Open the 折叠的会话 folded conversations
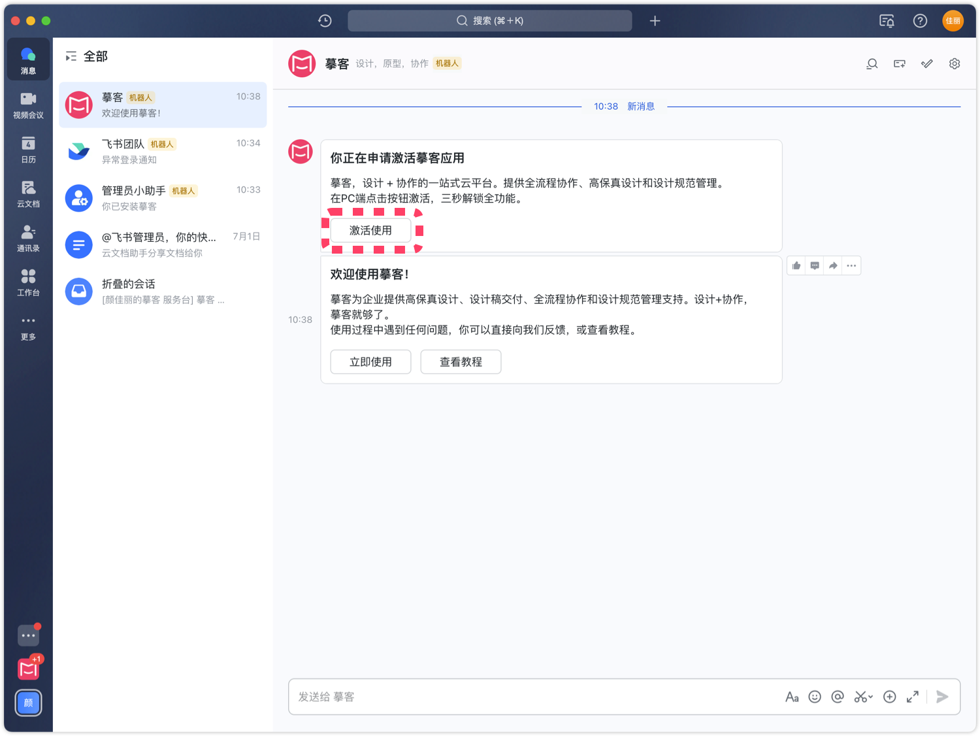The image size is (980, 736). click(163, 292)
